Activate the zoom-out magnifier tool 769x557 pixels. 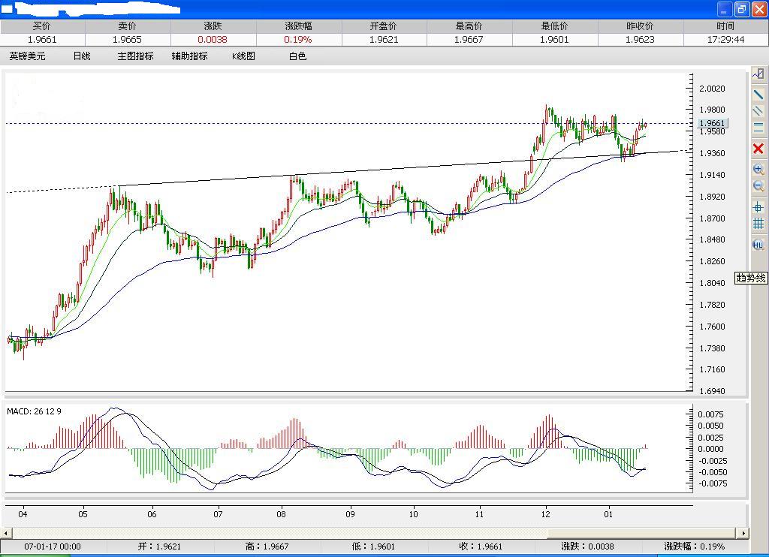click(758, 185)
